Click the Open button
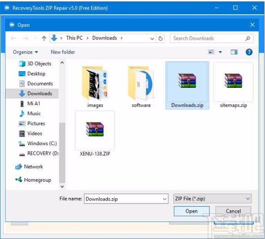Image resolution: width=265 pixels, height=239 pixels. pyautogui.click(x=191, y=211)
